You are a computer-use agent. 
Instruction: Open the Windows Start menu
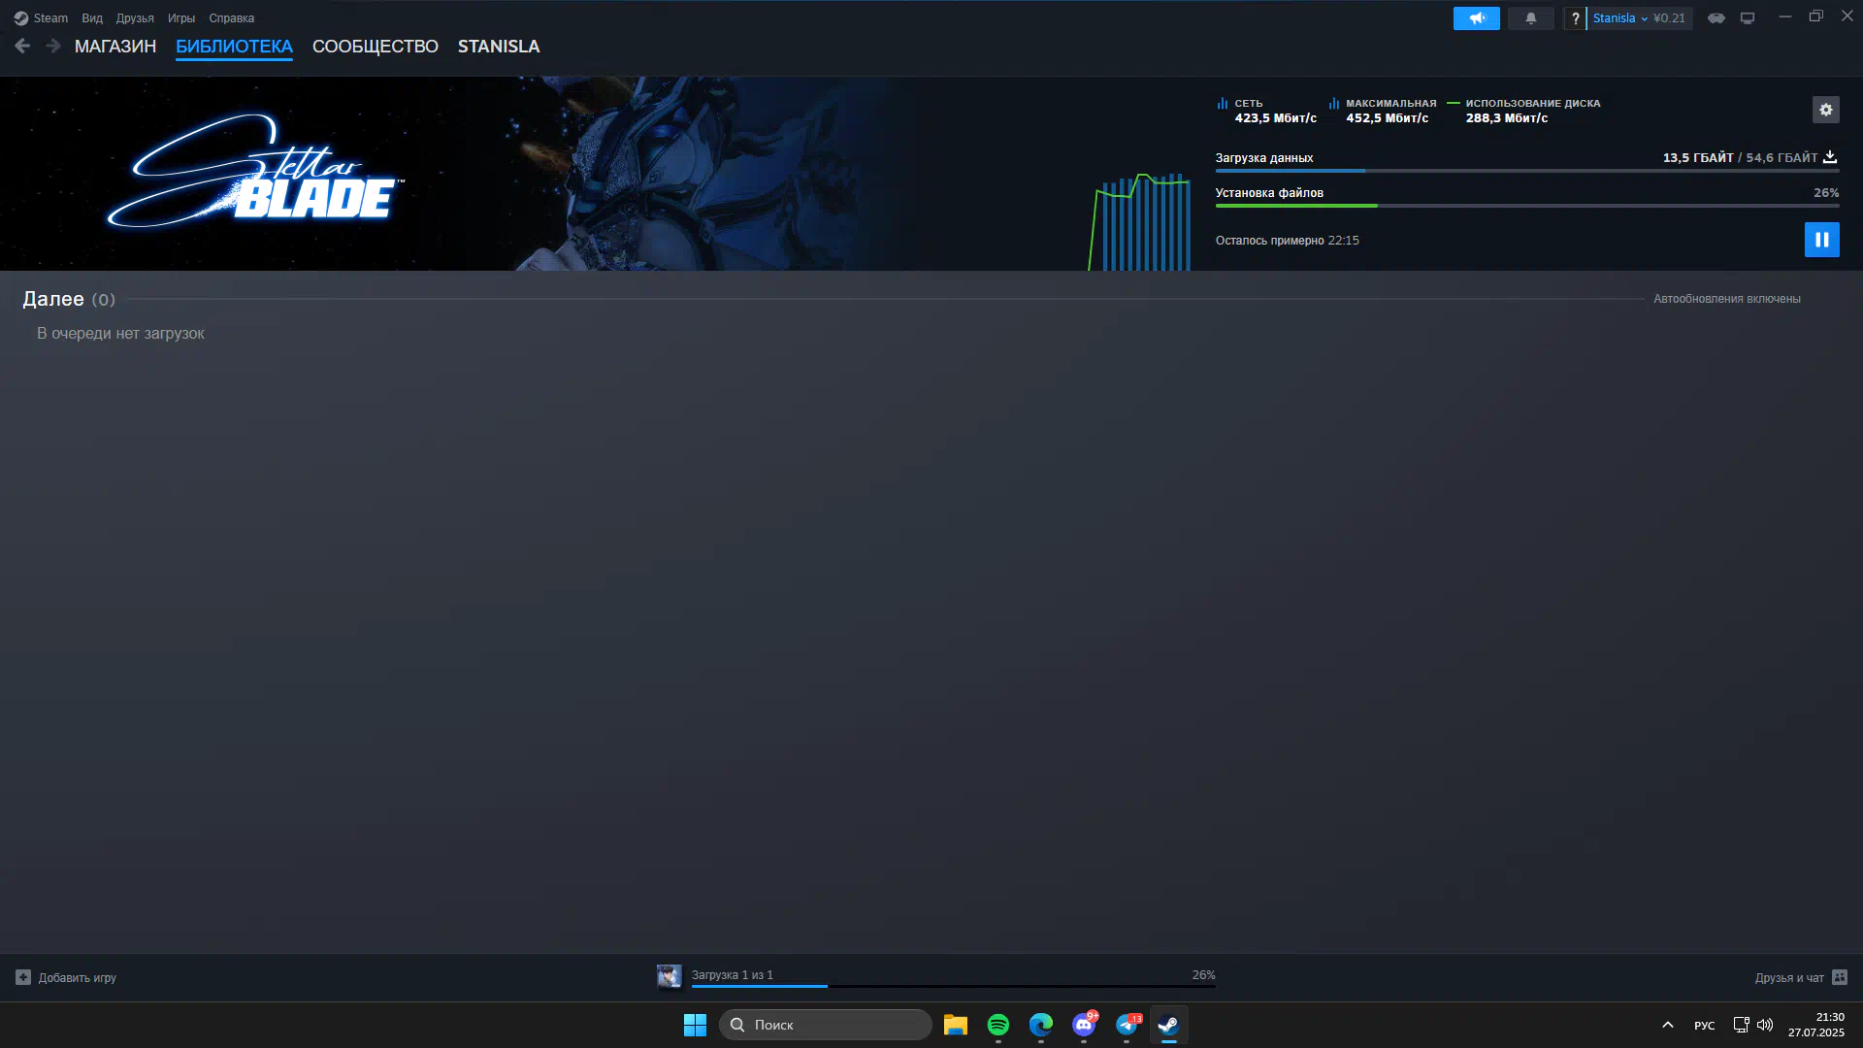point(695,1025)
